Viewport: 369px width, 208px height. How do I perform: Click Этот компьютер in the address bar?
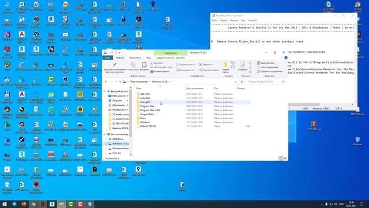tap(139, 81)
